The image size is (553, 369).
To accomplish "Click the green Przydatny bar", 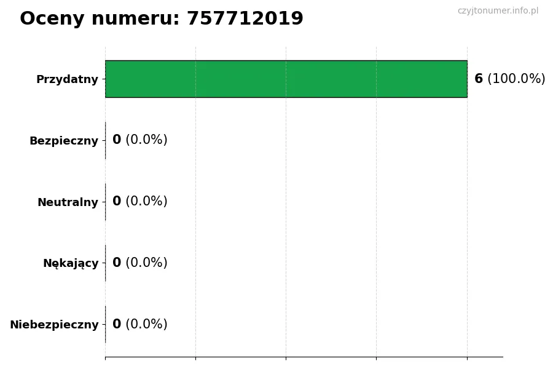I will pos(286,79).
